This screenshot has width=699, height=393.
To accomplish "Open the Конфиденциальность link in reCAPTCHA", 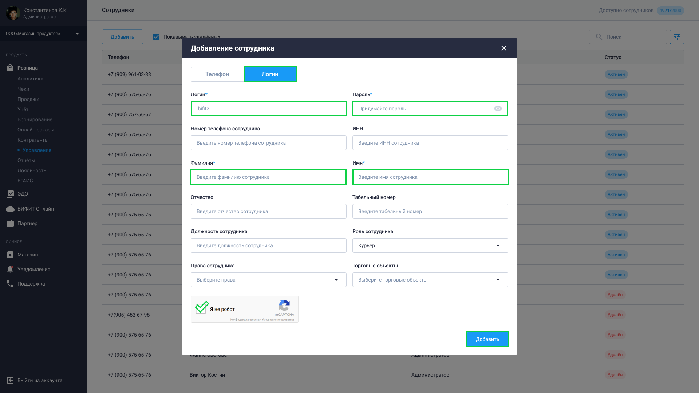I will tap(245, 319).
